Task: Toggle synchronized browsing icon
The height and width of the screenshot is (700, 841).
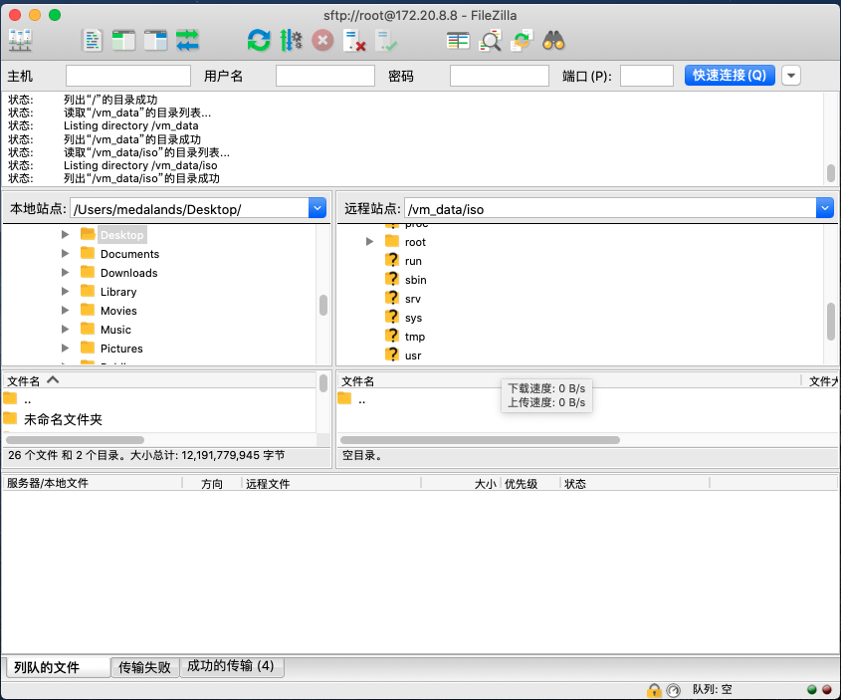Action: pyautogui.click(x=522, y=41)
